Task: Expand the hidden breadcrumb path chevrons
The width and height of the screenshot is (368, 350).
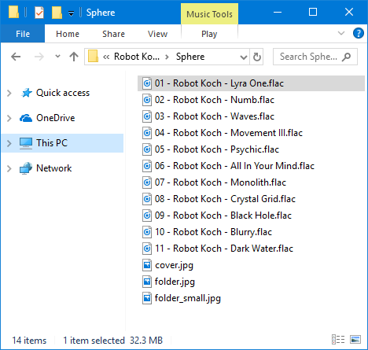Action: point(106,57)
